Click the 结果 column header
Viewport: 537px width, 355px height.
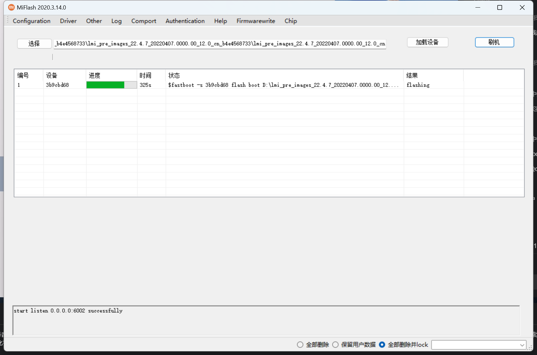pyautogui.click(x=434, y=76)
